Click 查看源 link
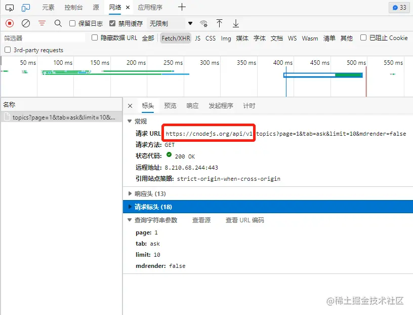413x315 pixels. pyautogui.click(x=201, y=220)
